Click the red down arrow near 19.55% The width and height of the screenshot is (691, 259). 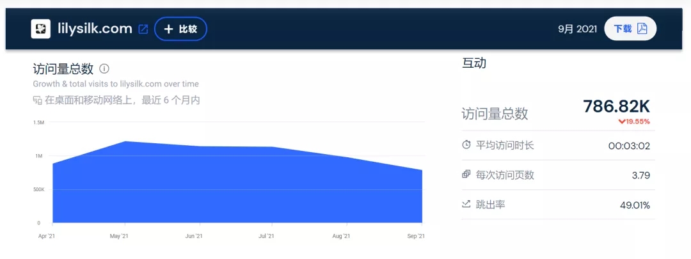click(x=621, y=122)
